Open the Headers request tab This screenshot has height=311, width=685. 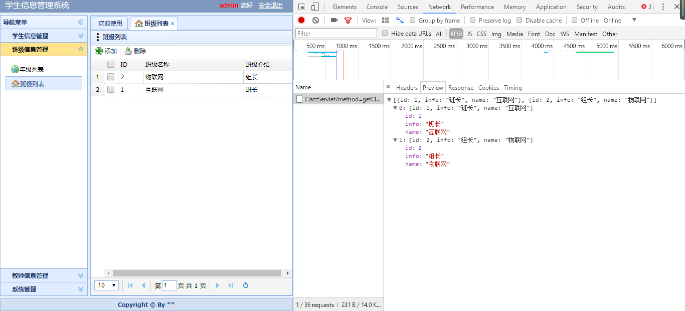pyautogui.click(x=407, y=87)
